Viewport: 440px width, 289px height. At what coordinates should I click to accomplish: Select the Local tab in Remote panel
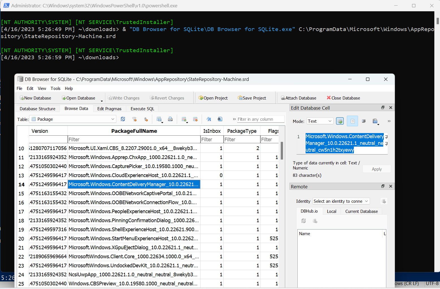[x=332, y=211]
